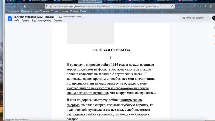Click the document title Голубая стрекоза_М.М. Пришвин
Viewport: 215px width, 121px height.
[x=35, y=17]
